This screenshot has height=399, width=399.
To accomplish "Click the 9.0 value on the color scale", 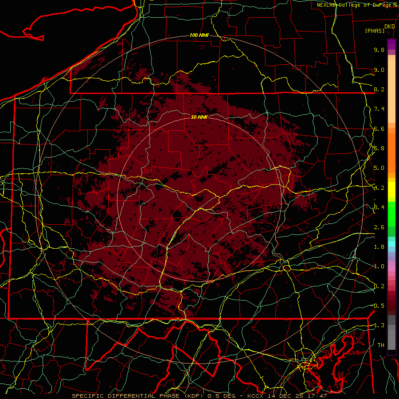I will [379, 70].
